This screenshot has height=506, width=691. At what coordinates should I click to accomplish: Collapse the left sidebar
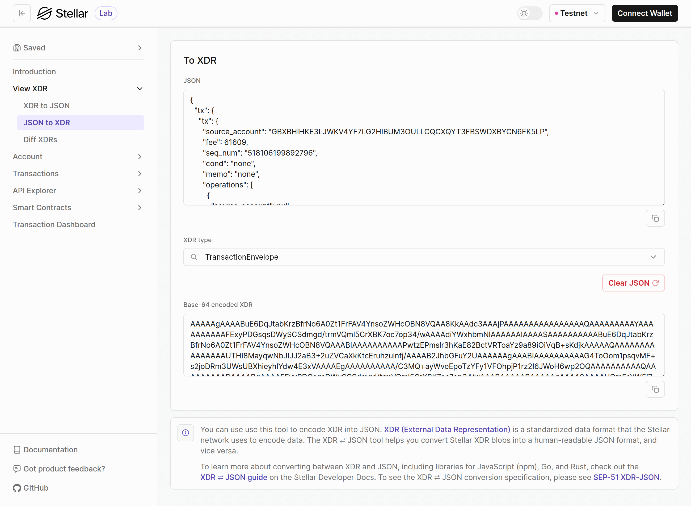22,13
